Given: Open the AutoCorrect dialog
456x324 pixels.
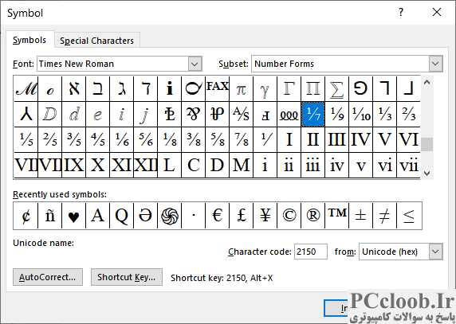Looking at the screenshot, I should 48,277.
